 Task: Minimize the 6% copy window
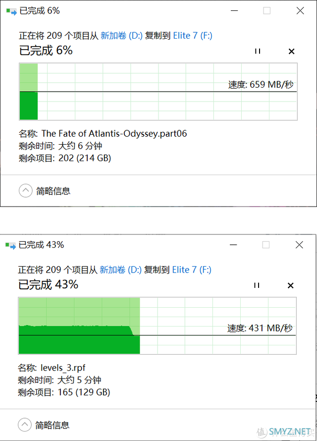pyautogui.click(x=234, y=11)
